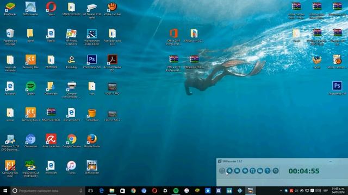
Task: Open the taskbar clock and date
Action: [338, 191]
